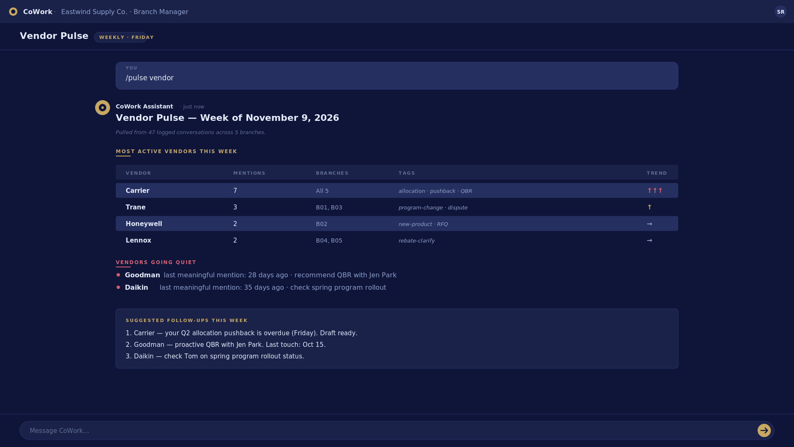The image size is (794, 447).
Task: Open the SR user avatar menu
Action: [x=780, y=12]
